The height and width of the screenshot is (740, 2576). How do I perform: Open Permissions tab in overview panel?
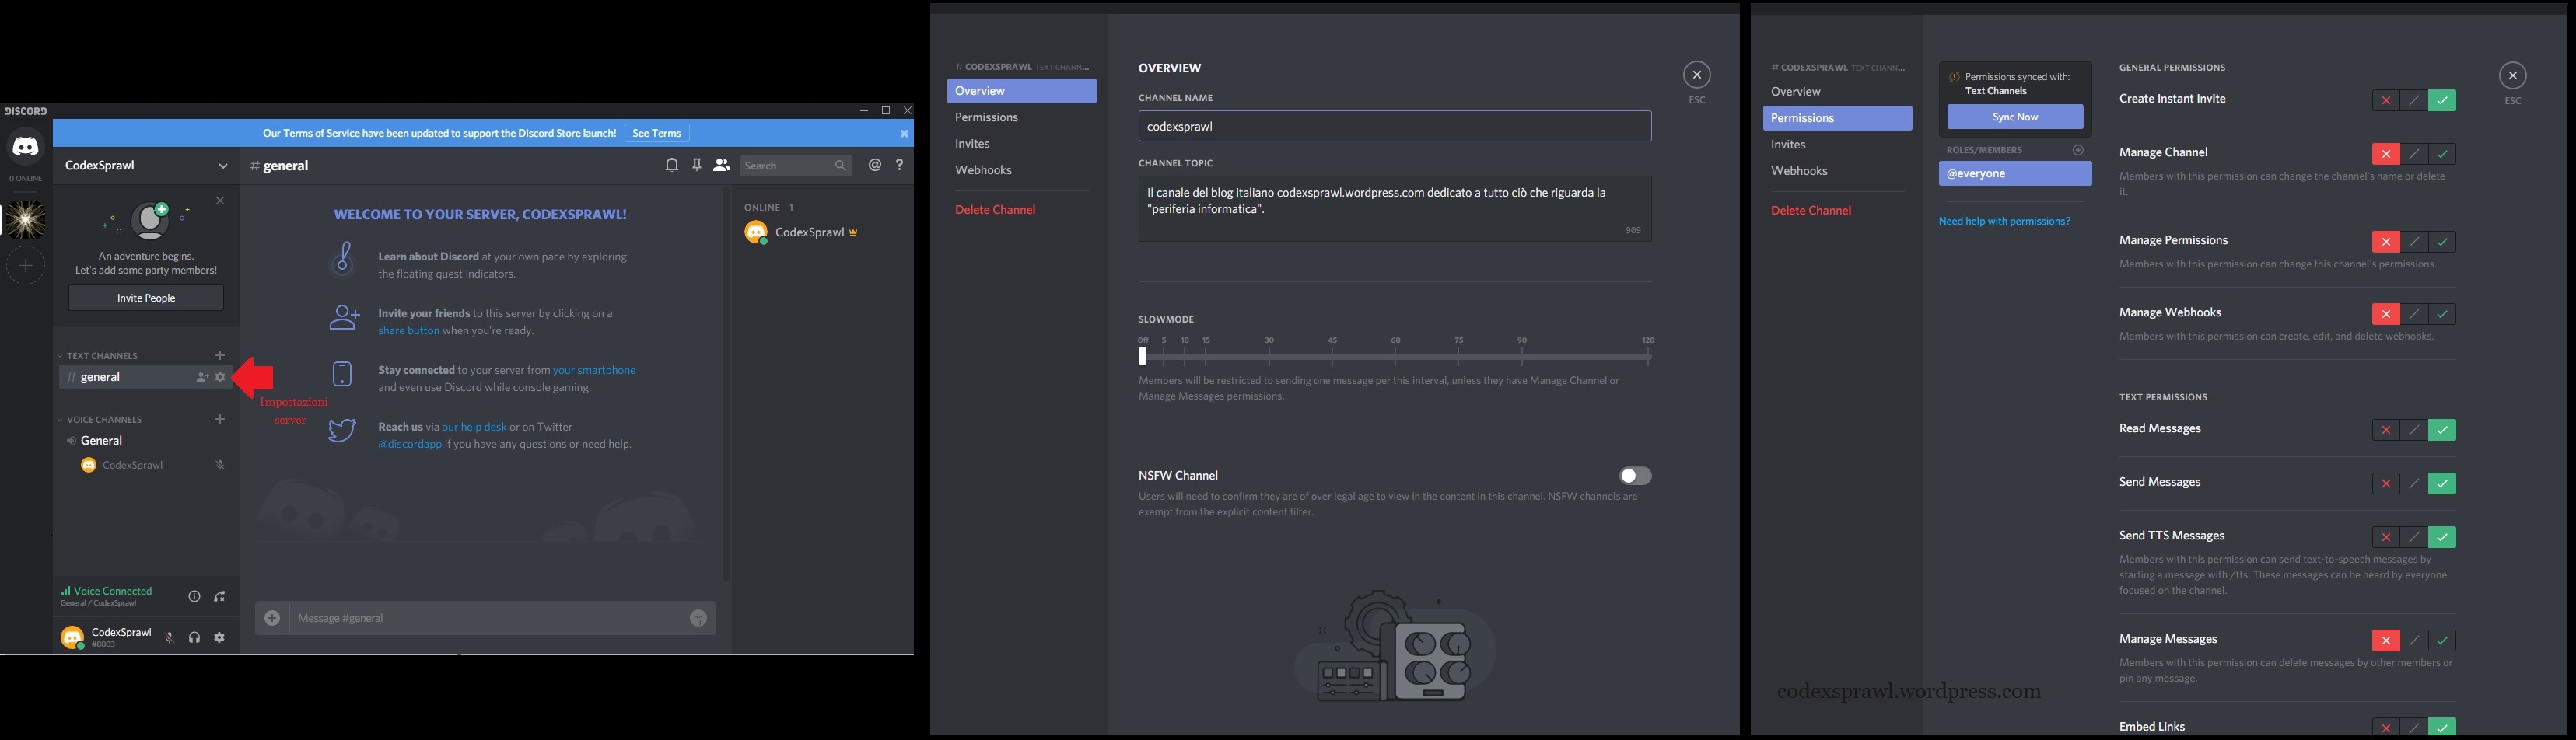pyautogui.click(x=1021, y=117)
